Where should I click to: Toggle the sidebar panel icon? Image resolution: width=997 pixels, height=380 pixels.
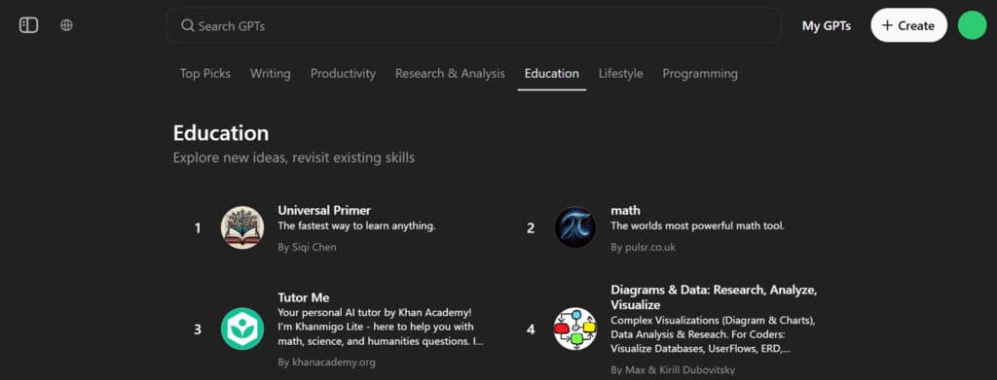coord(28,25)
